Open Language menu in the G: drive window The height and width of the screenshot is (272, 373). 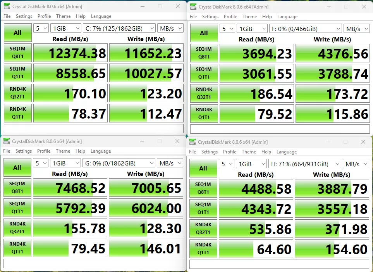tap(101, 151)
